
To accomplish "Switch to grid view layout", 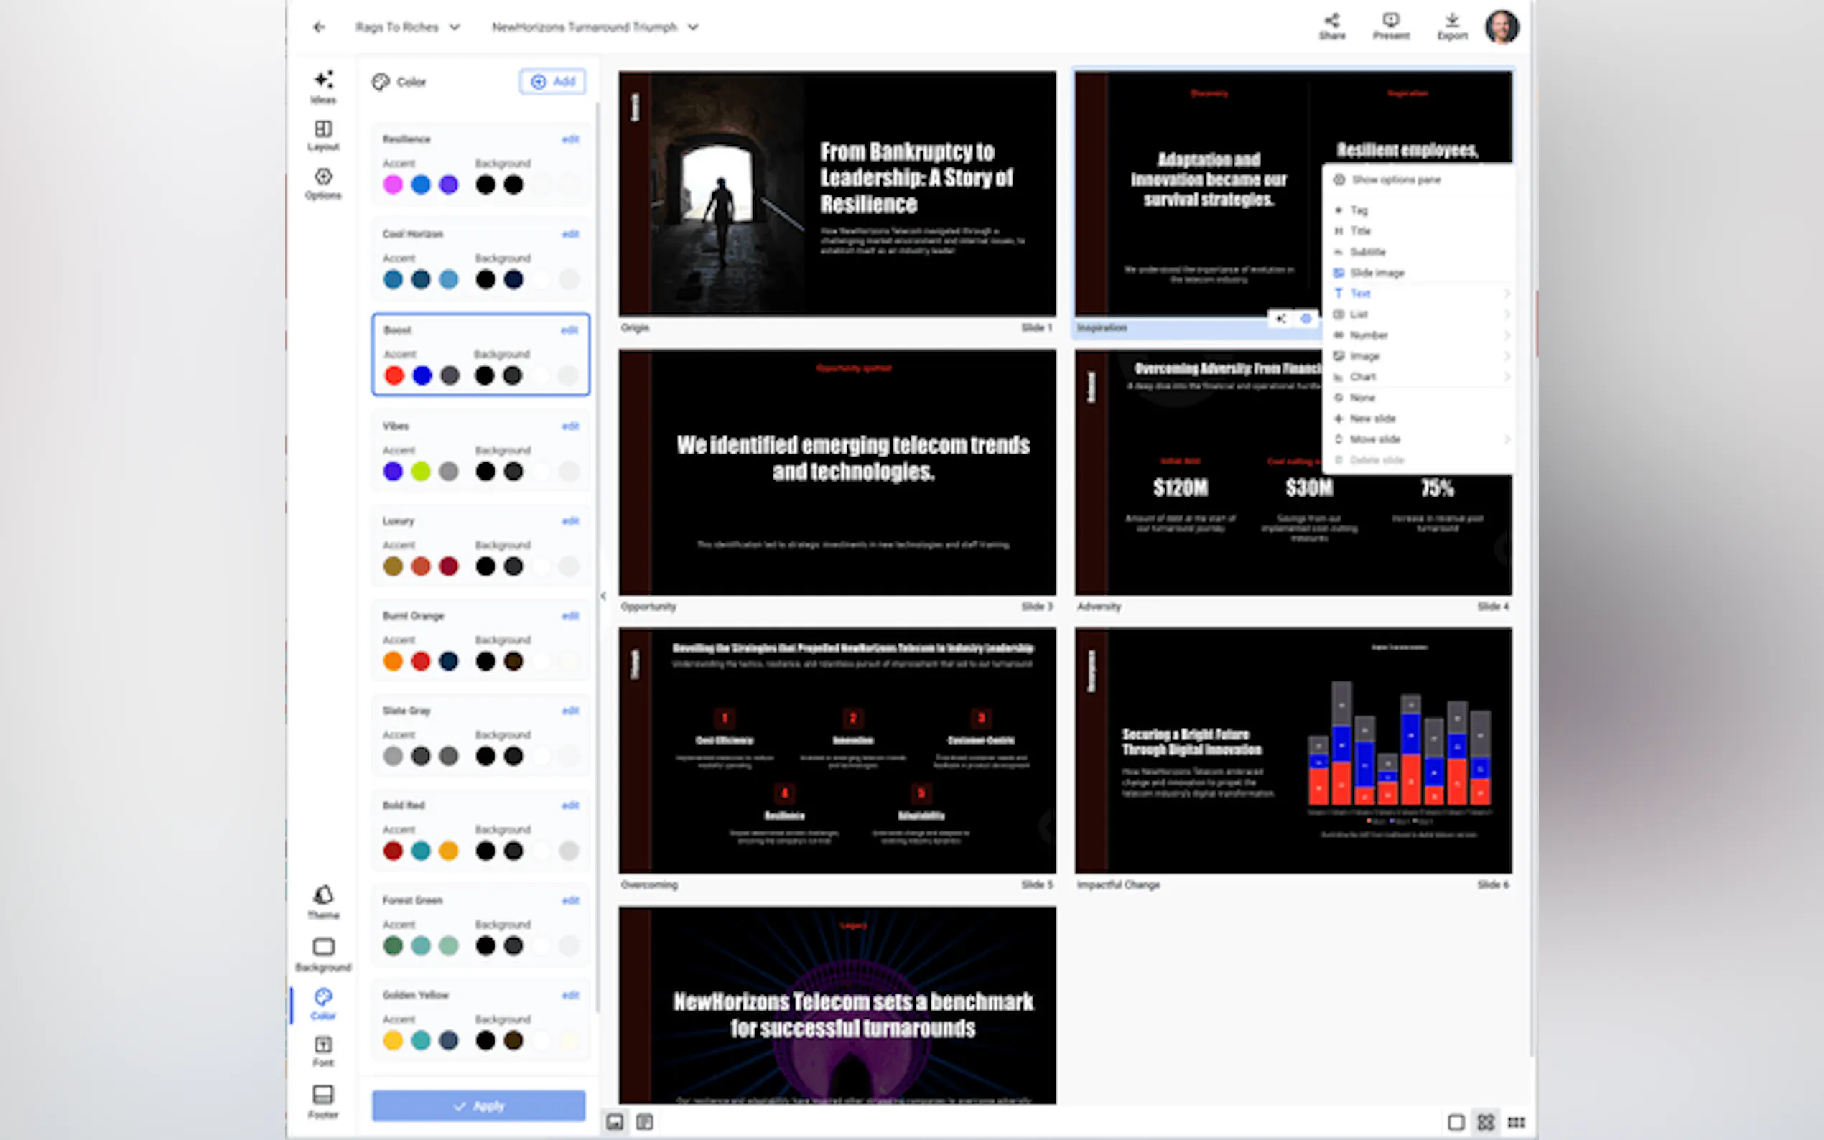I will [1486, 1122].
